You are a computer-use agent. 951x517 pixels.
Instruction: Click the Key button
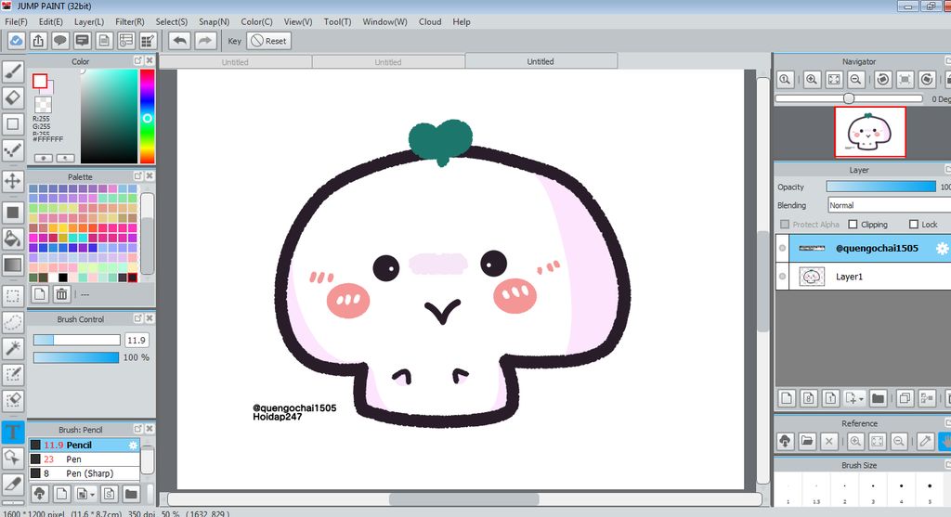click(x=235, y=41)
